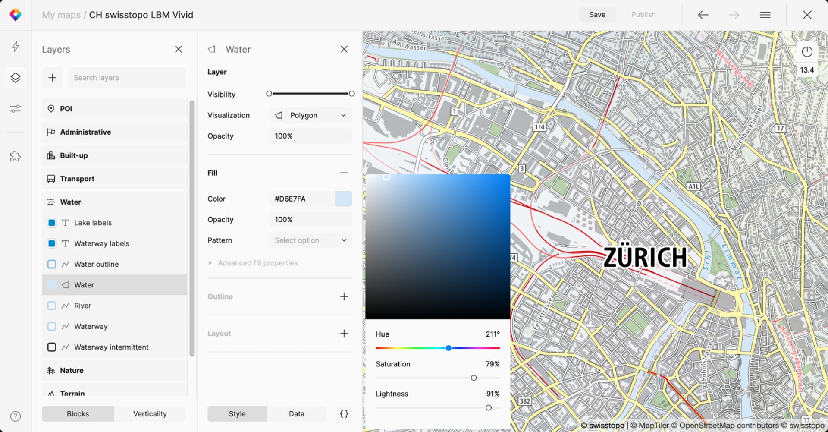Switch to the Verticality tab
The width and height of the screenshot is (828, 432).
[150, 414]
